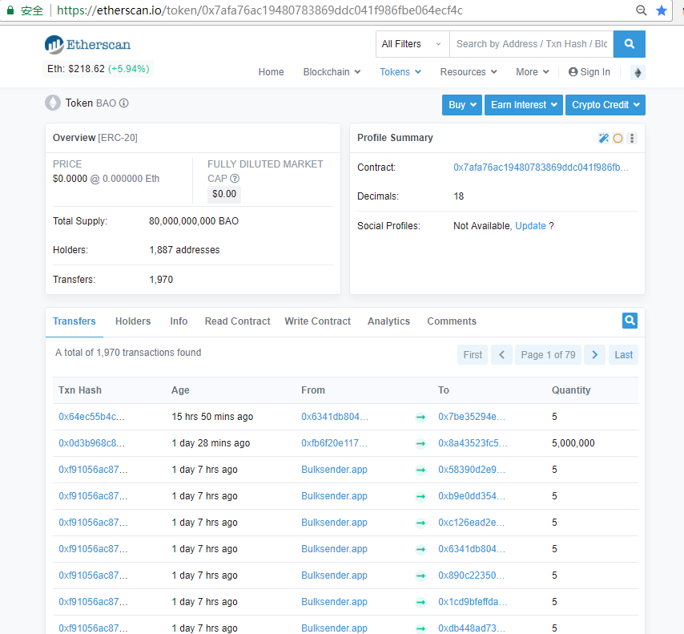684x634 pixels.
Task: Open the All Filters dropdown
Action: [x=412, y=44]
